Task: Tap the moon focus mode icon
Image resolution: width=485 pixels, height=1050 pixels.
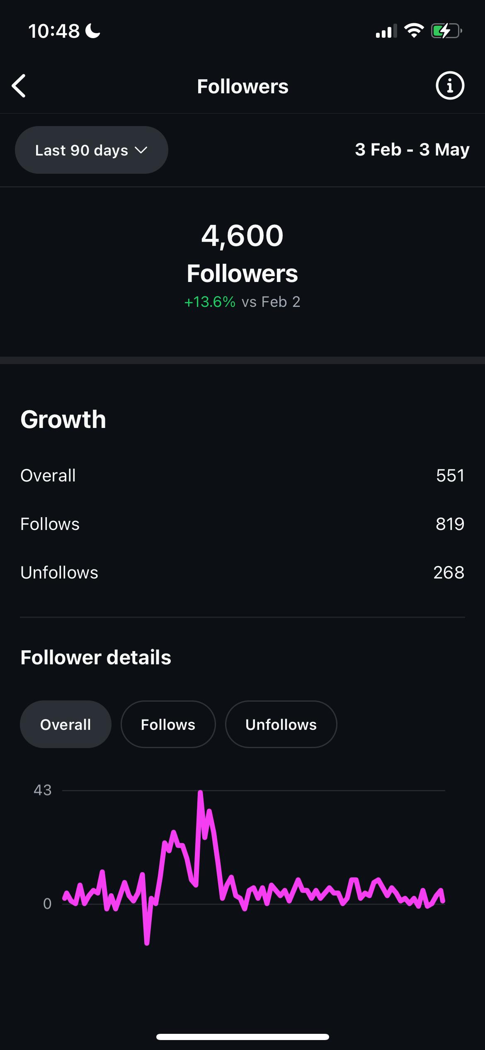Action: click(x=92, y=31)
